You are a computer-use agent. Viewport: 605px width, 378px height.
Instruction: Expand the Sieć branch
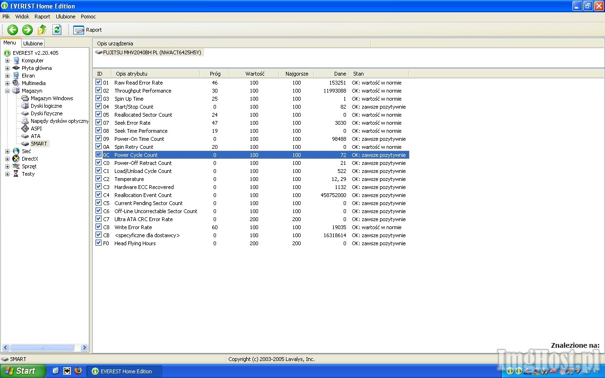7,151
